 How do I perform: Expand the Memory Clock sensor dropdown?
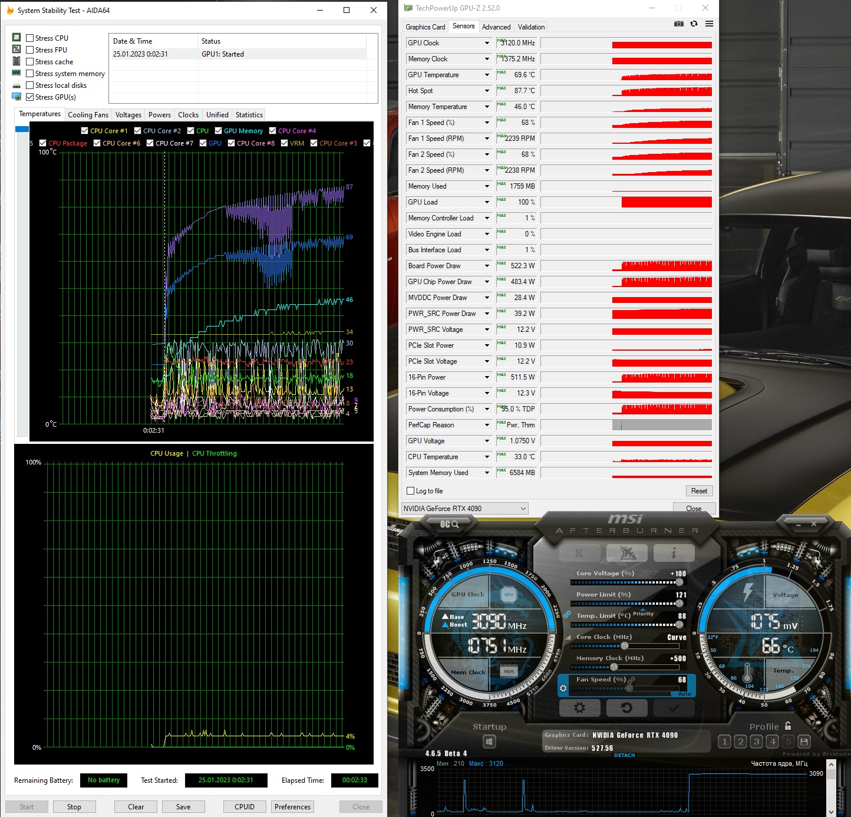[x=487, y=59]
